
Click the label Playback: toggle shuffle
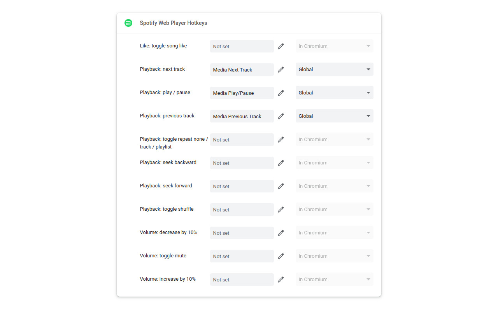pyautogui.click(x=167, y=209)
